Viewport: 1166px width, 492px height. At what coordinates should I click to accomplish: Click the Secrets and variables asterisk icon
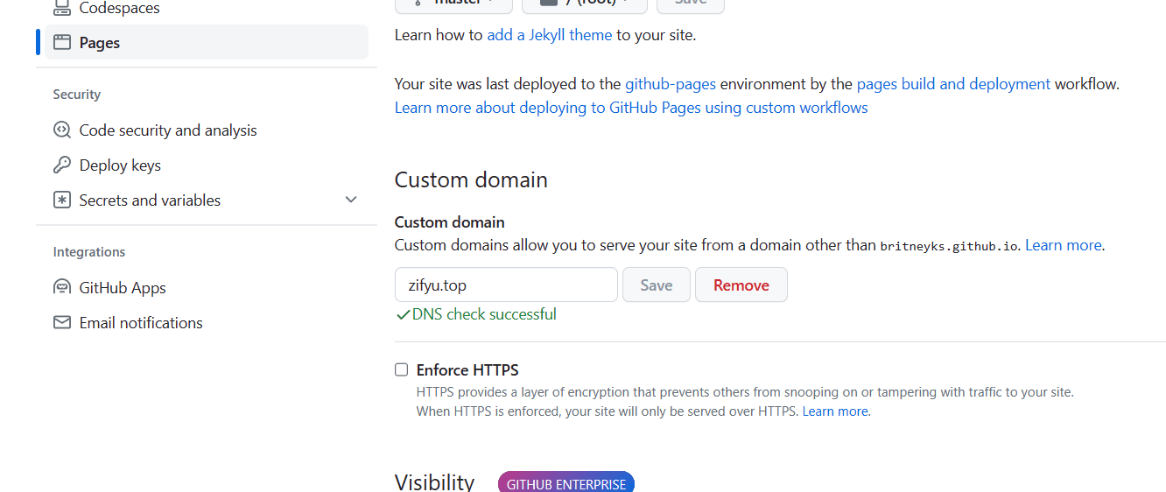click(x=62, y=200)
